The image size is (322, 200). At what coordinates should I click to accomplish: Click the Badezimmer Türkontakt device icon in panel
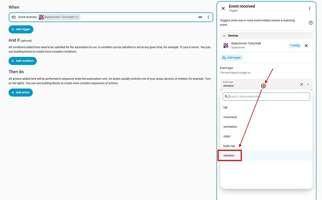pyautogui.click(x=226, y=46)
